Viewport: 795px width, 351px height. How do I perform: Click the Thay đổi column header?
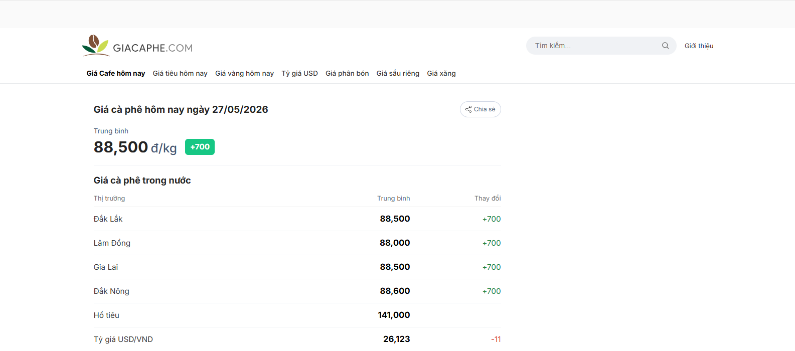click(488, 199)
